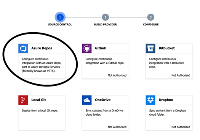Click the Bitbucket bucket icon
The image size is (200, 140).
tap(150, 48)
